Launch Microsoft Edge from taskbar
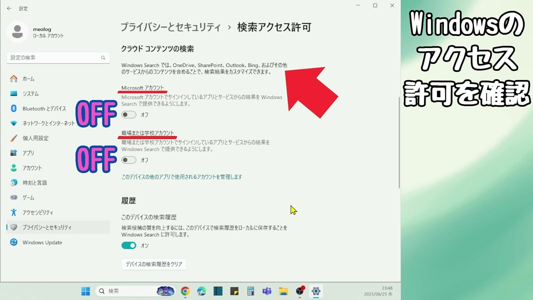The height and width of the screenshot is (300, 533). [202, 291]
